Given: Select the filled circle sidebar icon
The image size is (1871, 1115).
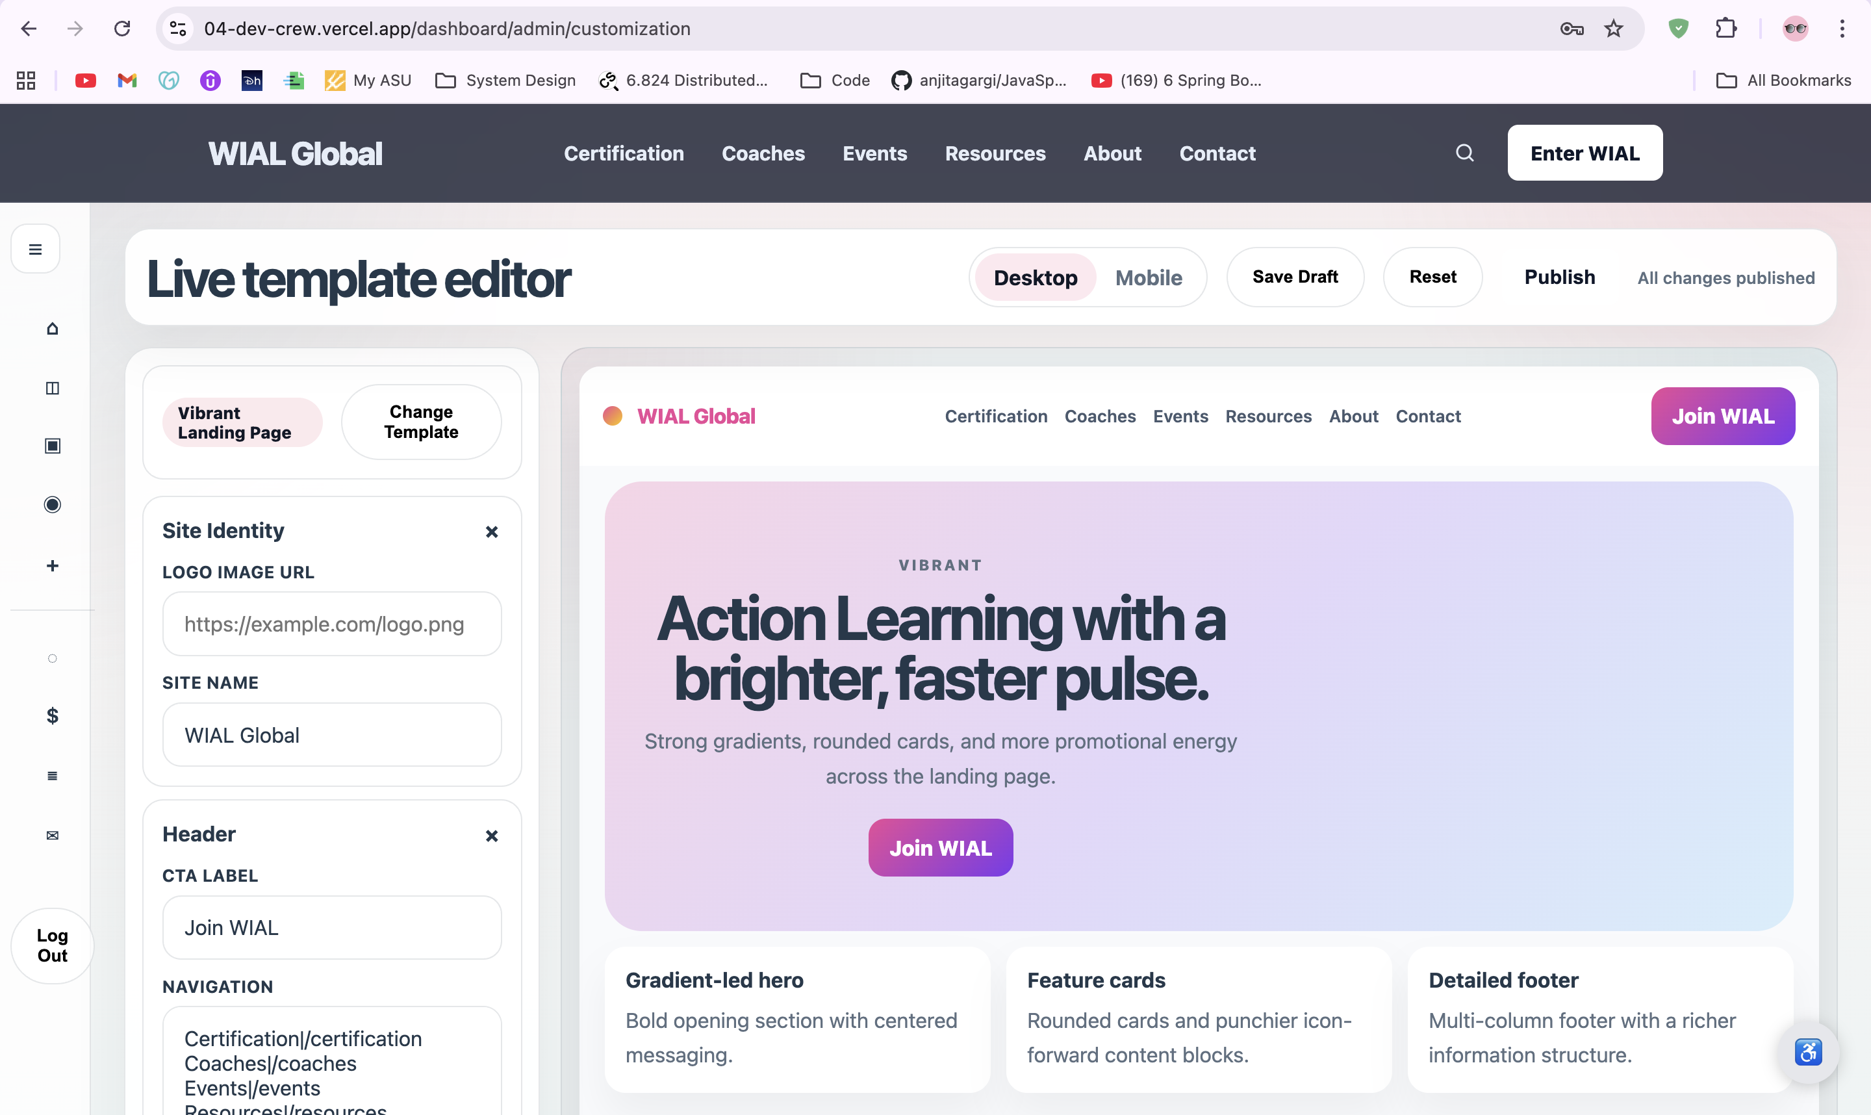Looking at the screenshot, I should (x=53, y=504).
